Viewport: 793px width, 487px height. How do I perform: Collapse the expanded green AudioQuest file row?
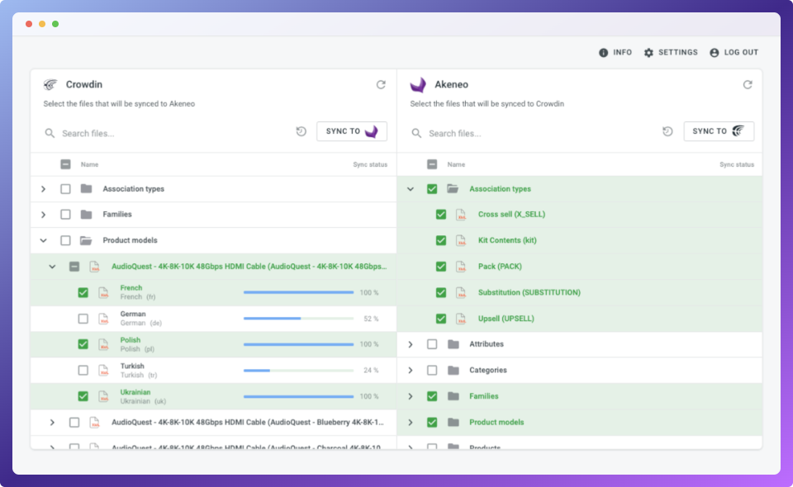52,267
